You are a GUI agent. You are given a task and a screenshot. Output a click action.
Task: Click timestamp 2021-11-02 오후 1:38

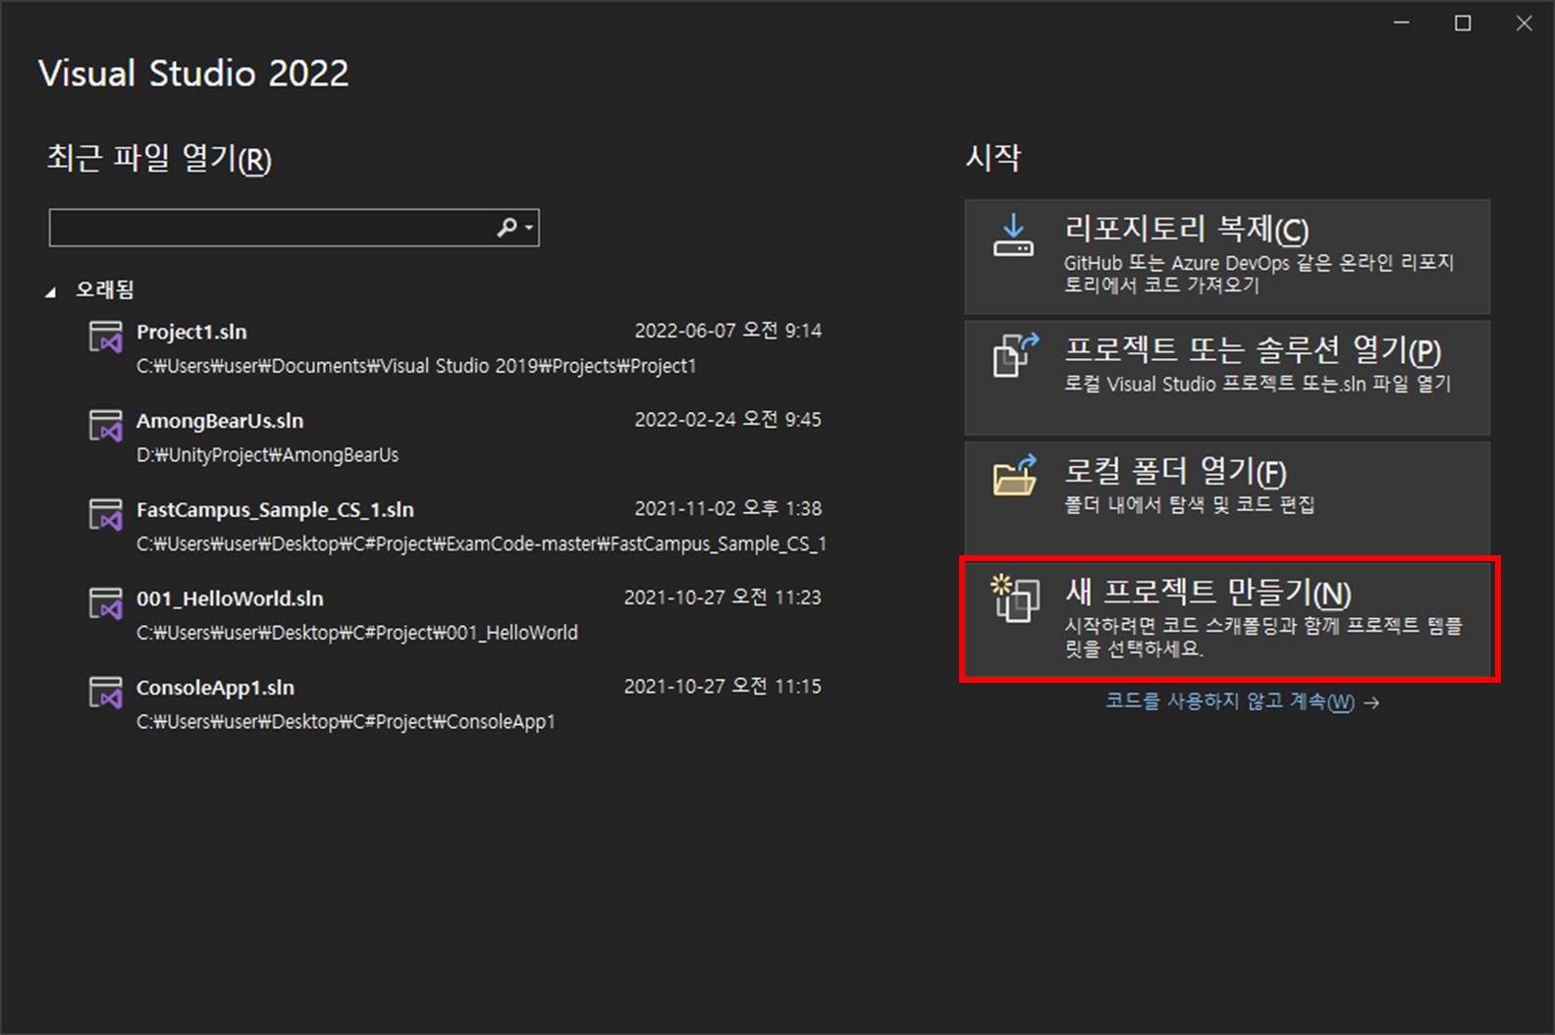(x=727, y=508)
